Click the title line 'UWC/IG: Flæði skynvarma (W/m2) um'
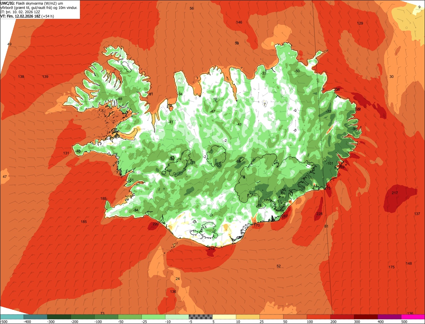 click(x=32, y=3)
